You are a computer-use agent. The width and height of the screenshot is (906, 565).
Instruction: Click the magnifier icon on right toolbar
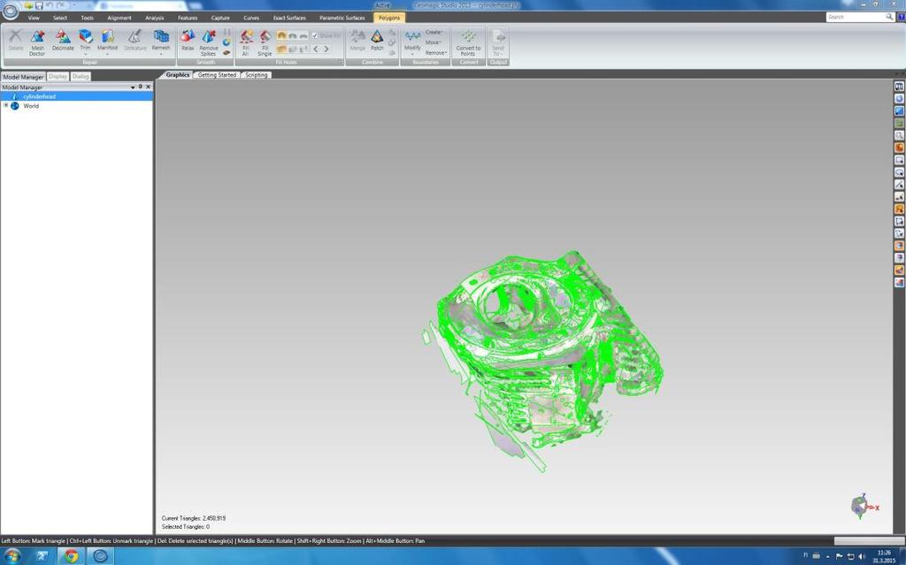point(899,135)
